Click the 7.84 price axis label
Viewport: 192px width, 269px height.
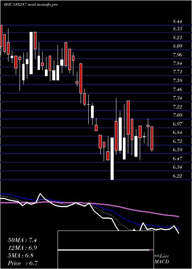tap(177, 63)
